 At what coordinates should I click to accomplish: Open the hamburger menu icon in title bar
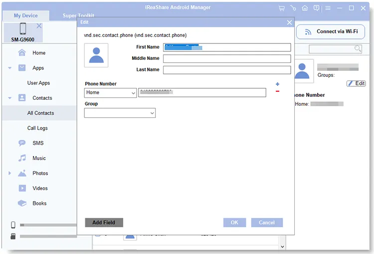tap(328, 8)
